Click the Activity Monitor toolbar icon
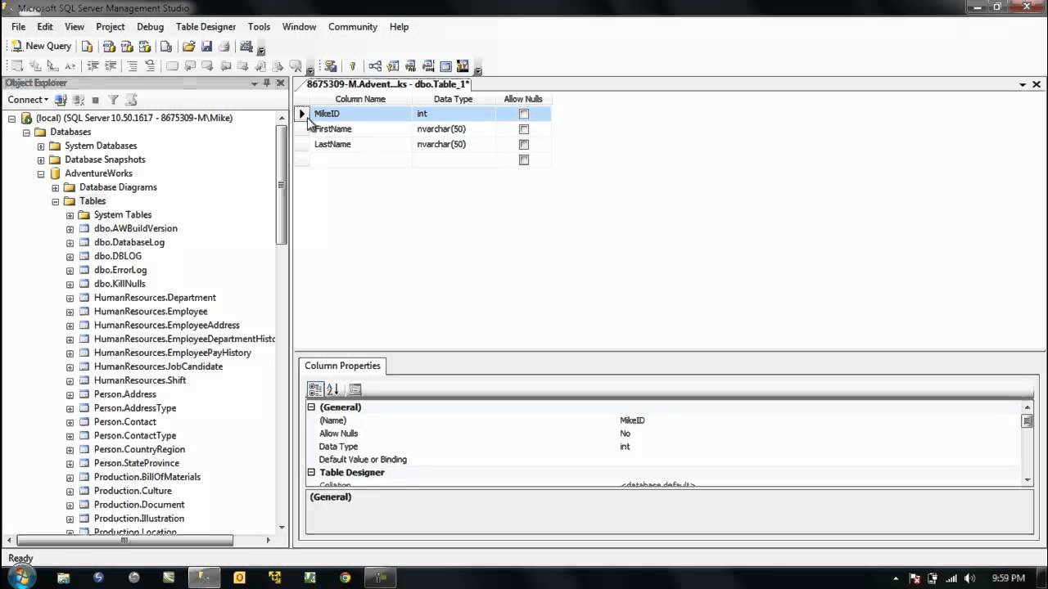The height and width of the screenshot is (589, 1048). [246, 47]
